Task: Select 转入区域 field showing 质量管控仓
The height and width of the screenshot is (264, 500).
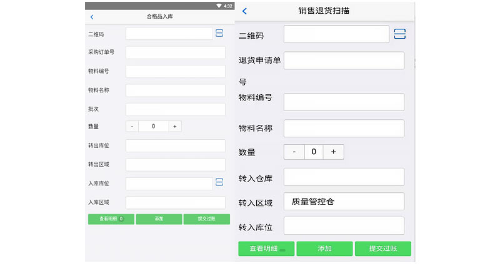Action: point(344,202)
